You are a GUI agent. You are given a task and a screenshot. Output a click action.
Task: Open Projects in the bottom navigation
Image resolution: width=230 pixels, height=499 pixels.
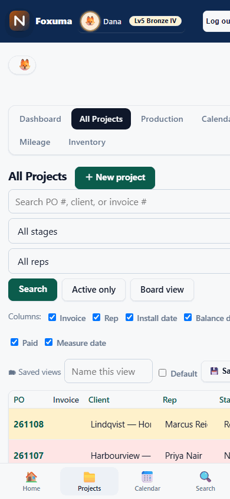point(89,481)
